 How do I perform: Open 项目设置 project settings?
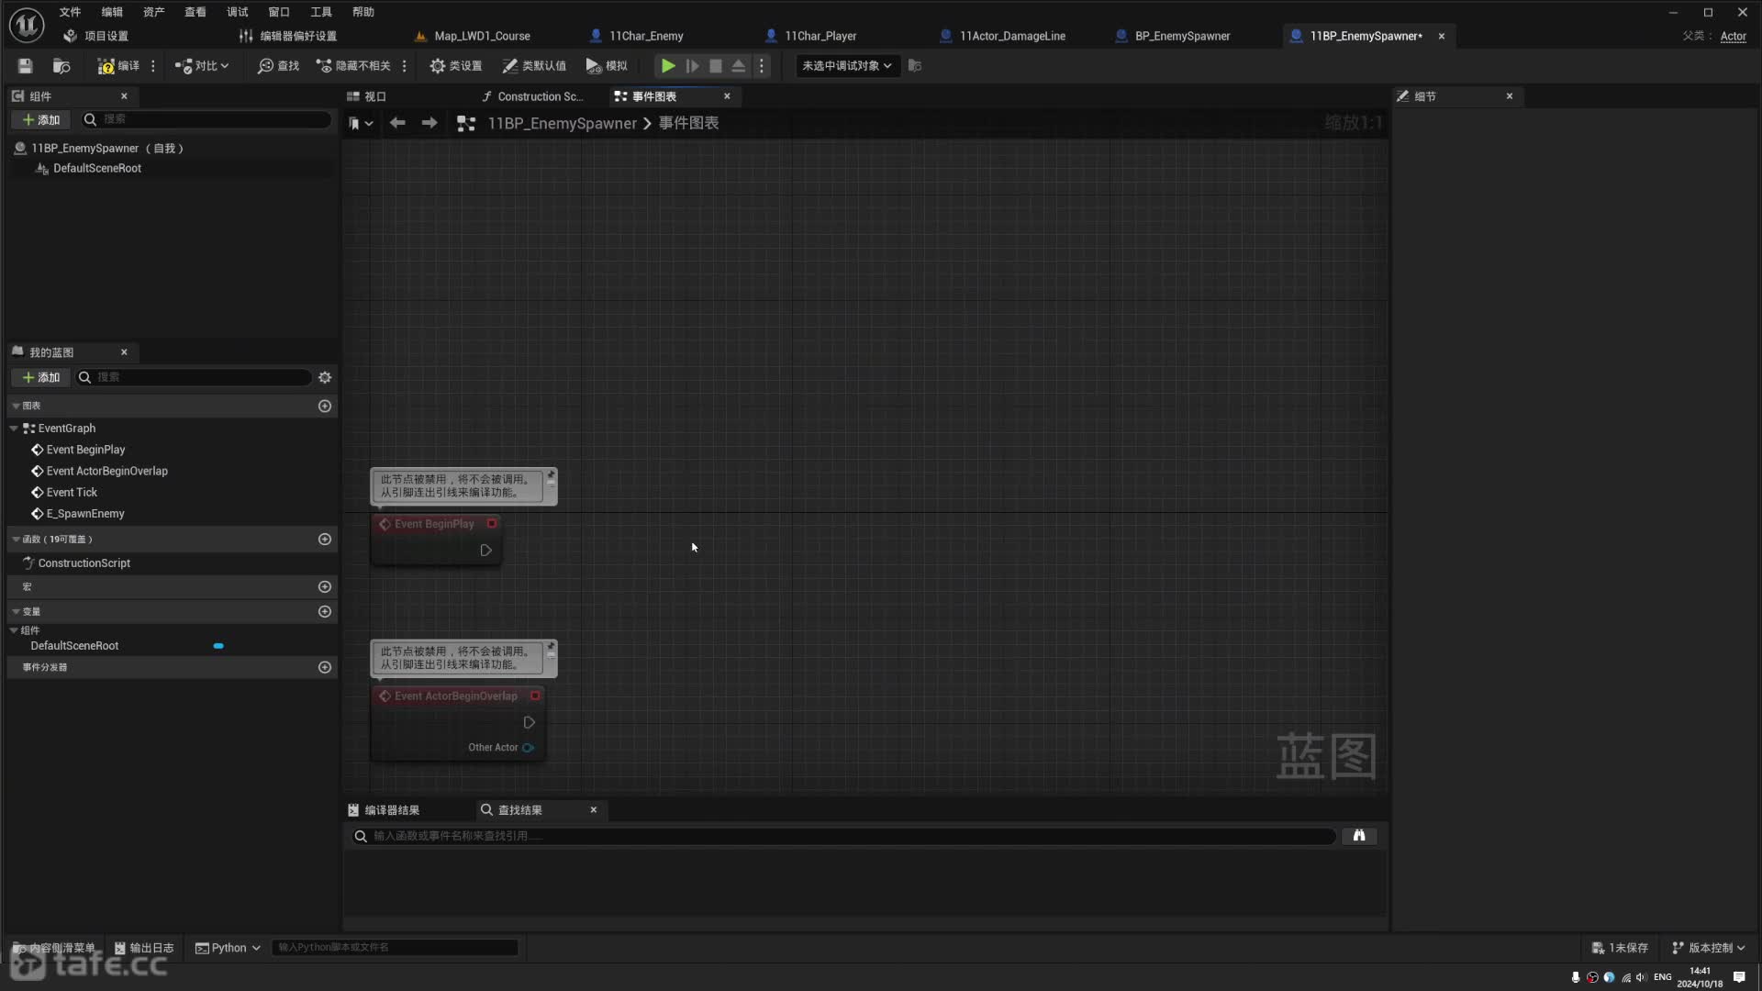click(x=96, y=36)
